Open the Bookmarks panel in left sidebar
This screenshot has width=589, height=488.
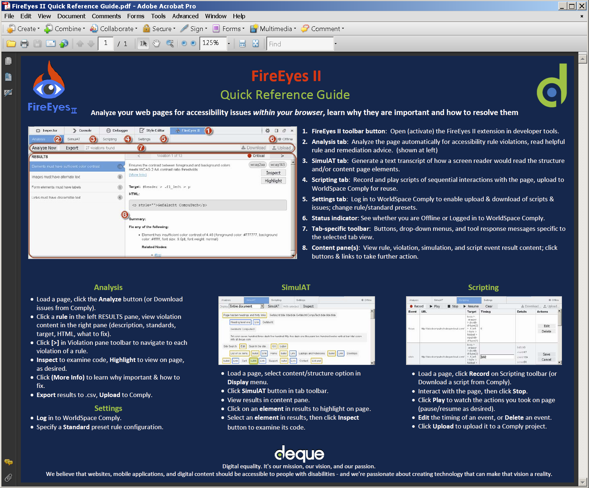pos(8,77)
